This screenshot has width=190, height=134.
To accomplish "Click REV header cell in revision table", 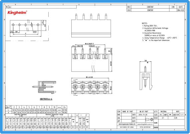I will [129, 7].
